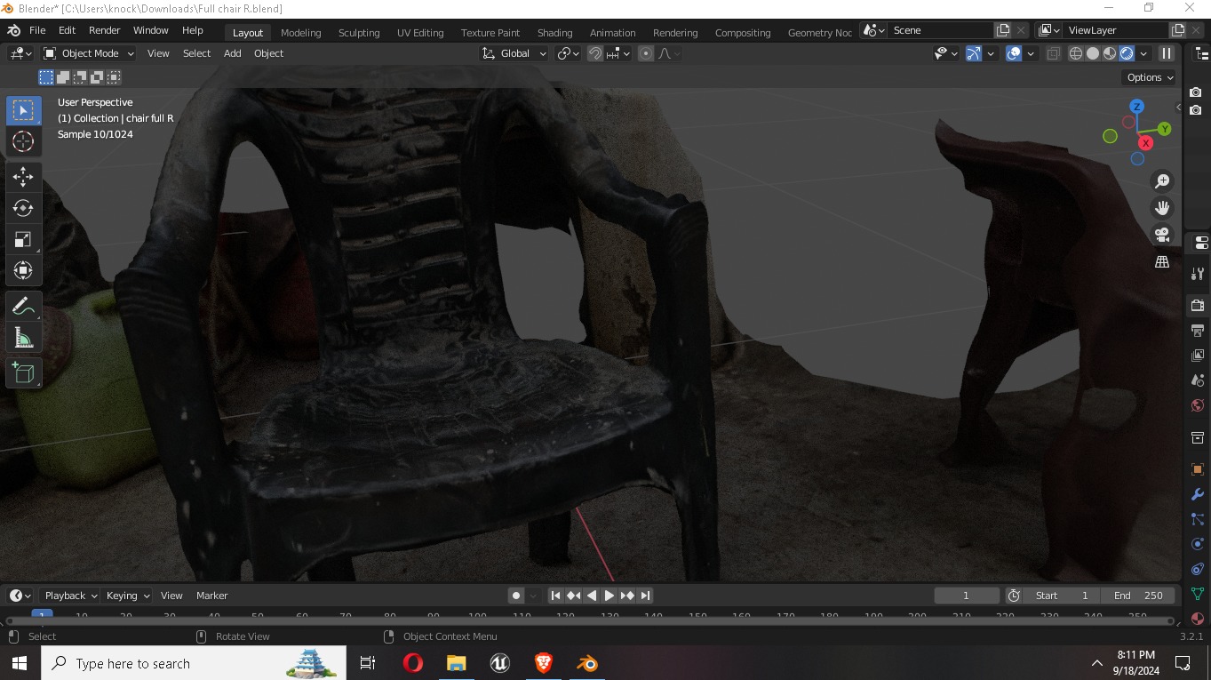
Task: Click the Start frame field
Action: 1063,596
